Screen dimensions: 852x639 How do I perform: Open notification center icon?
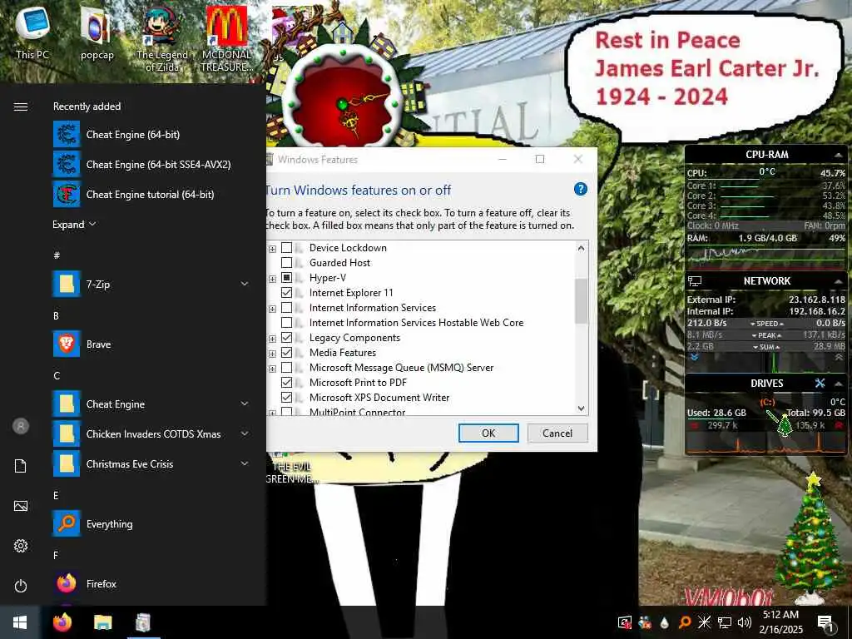[x=825, y=622]
